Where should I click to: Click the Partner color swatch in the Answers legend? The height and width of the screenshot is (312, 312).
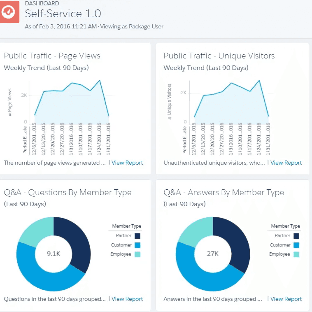point(296,236)
